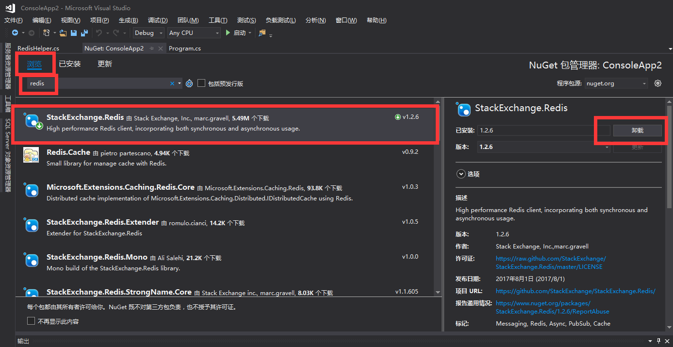Viewport: 673px width, 347px height.
Task: Open the document tab list dropdown
Action: point(670,49)
